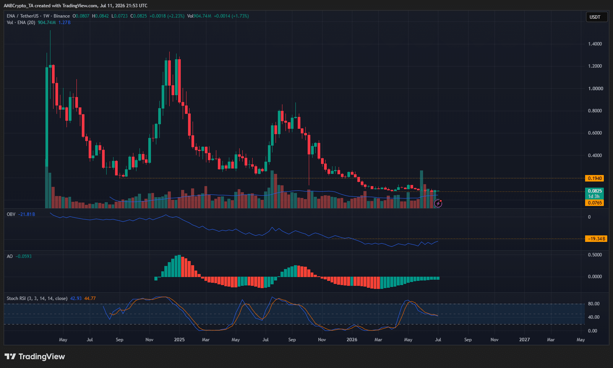Click the +0.0014 (+1.73%) volume change
Viewport: 613px width, 368px height.
(x=231, y=16)
